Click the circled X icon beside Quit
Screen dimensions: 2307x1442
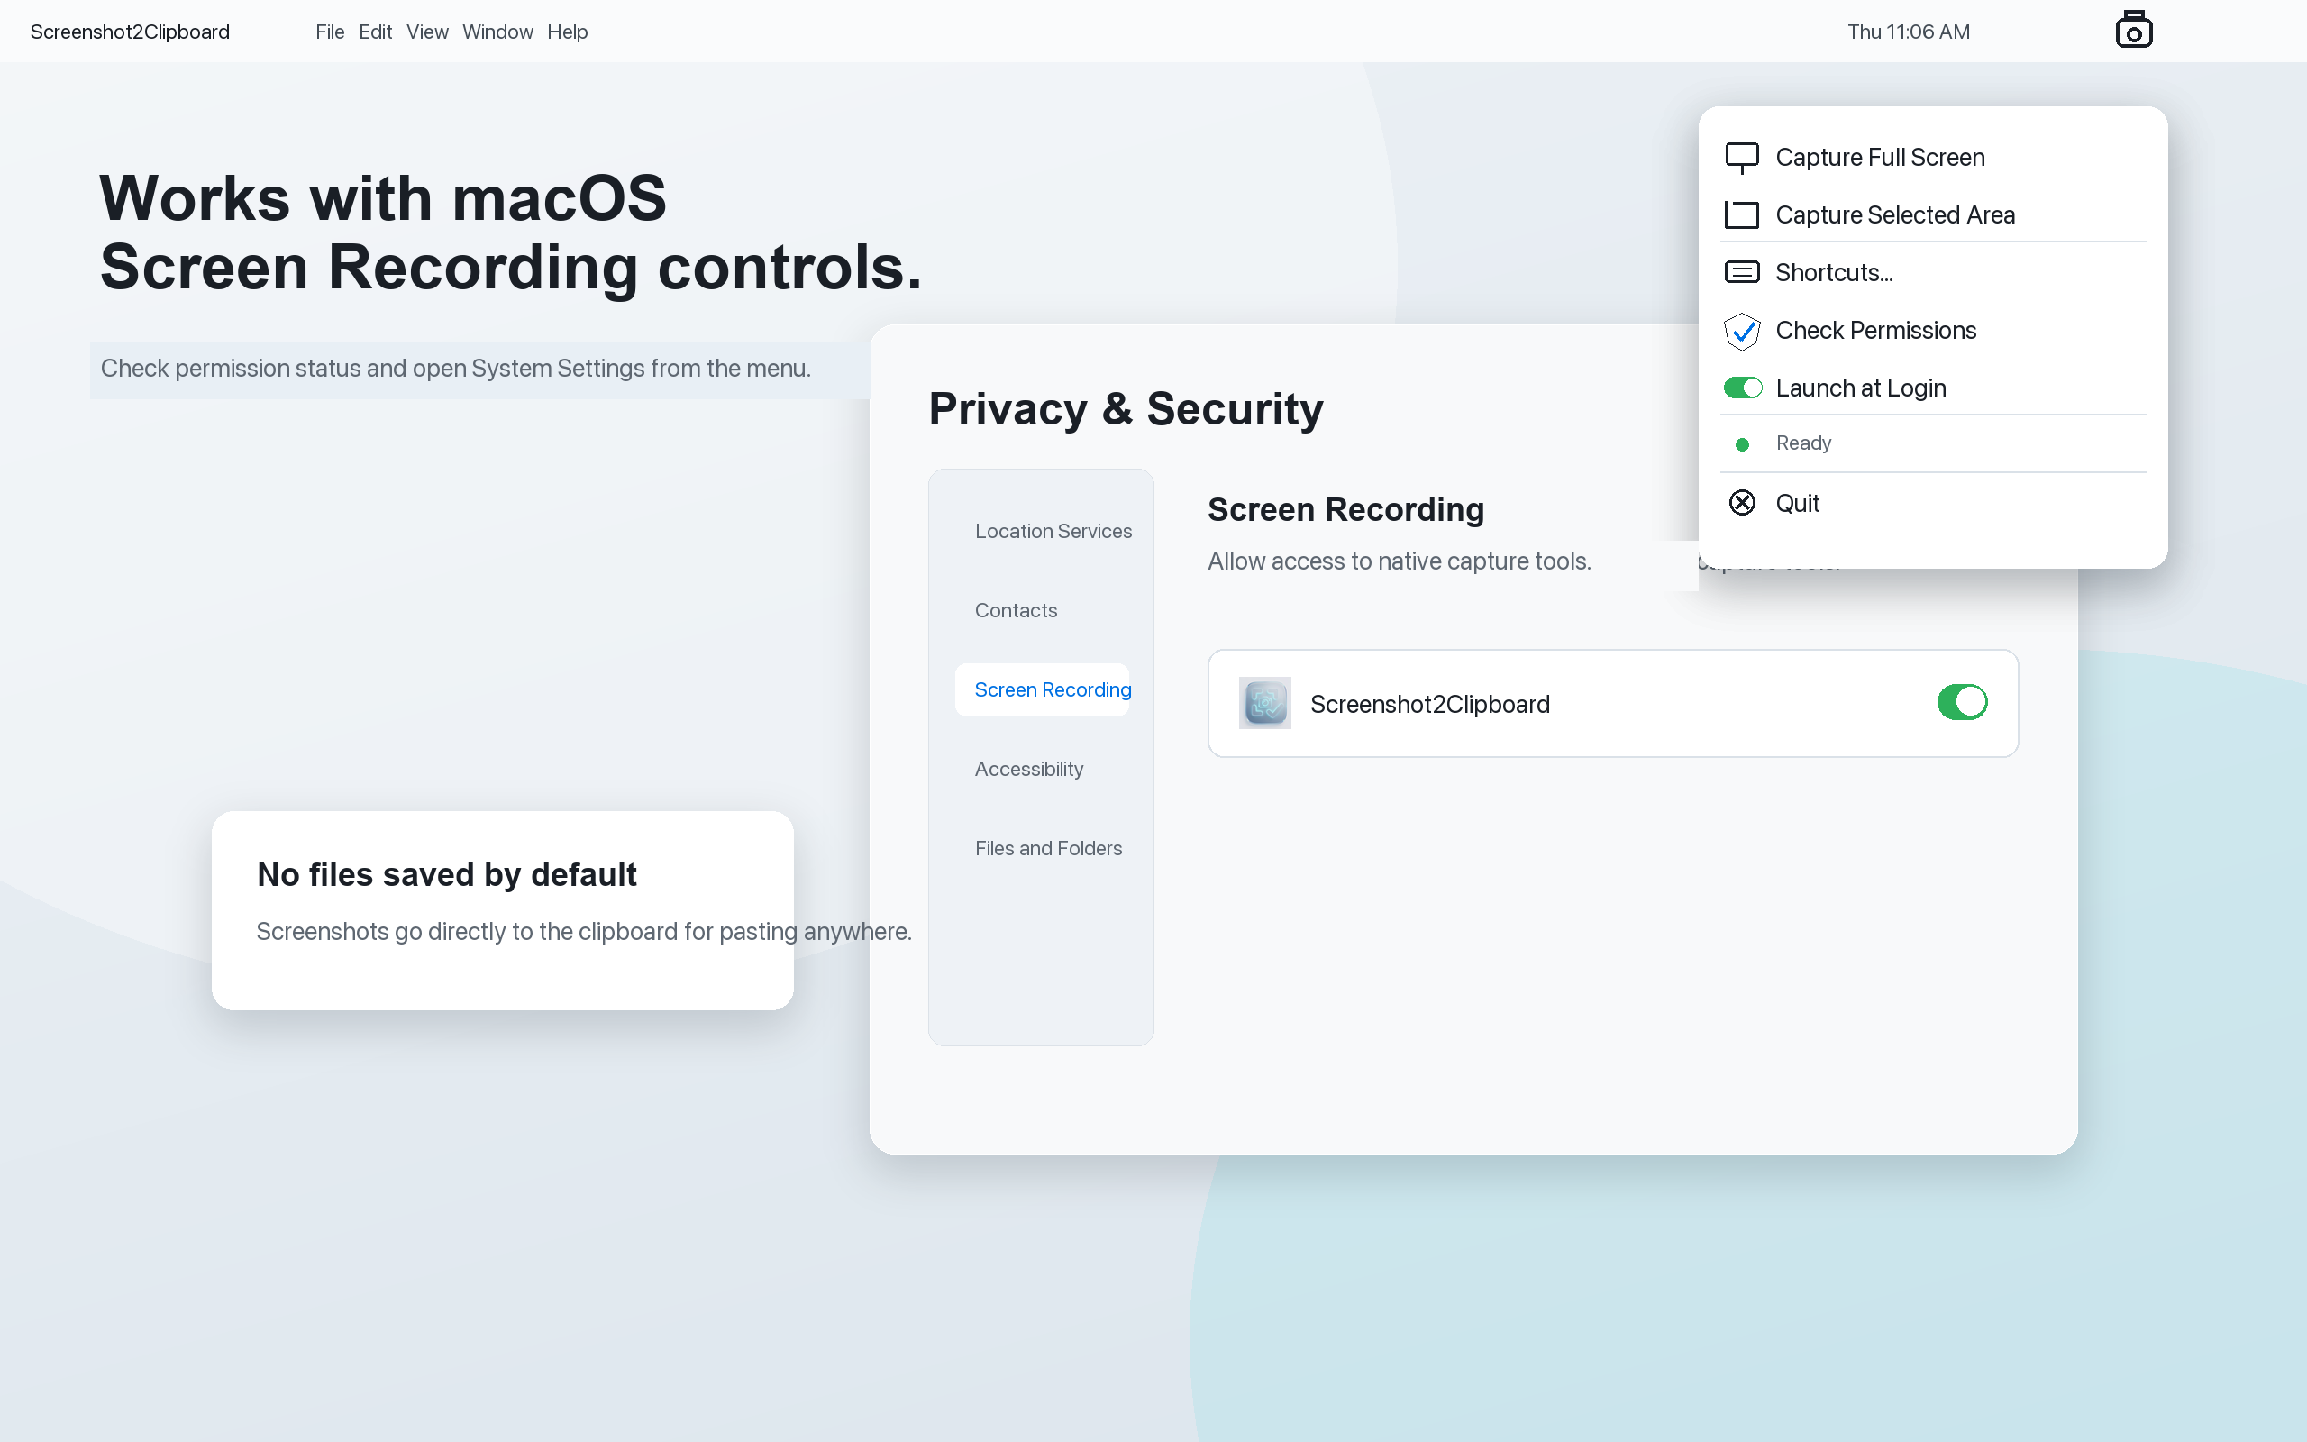point(1742,503)
